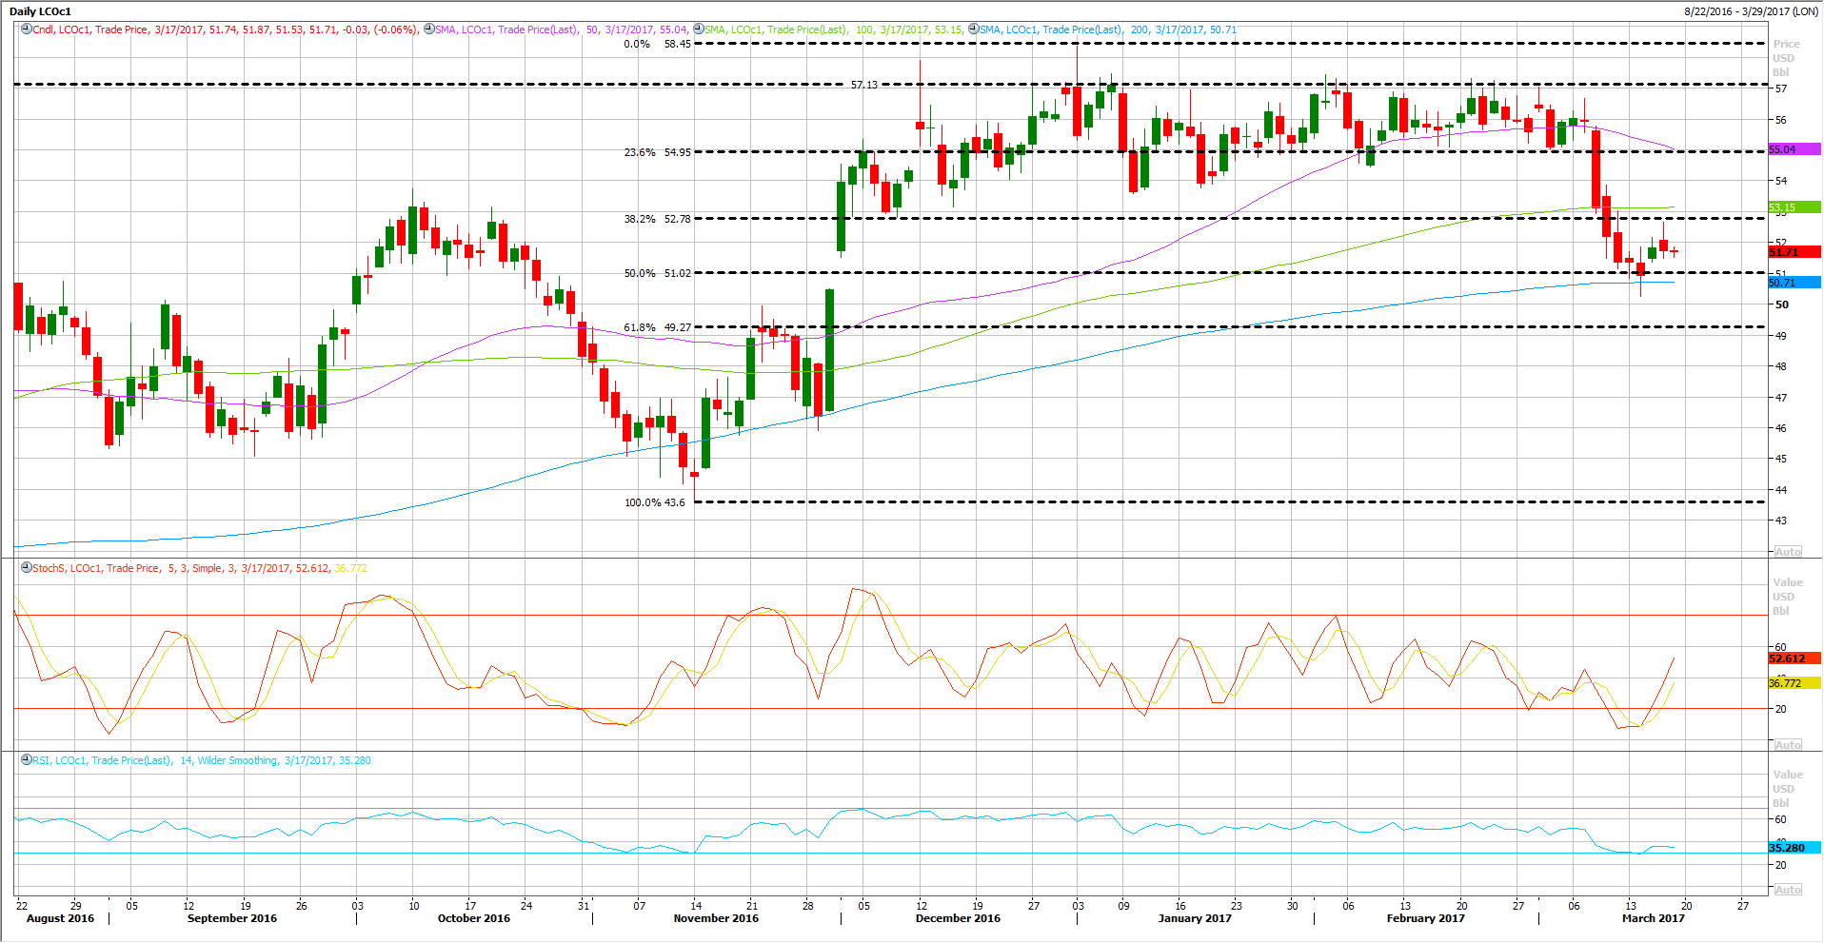Click the date range label 8/22/2016 - 3/29/2017

click(x=1750, y=11)
